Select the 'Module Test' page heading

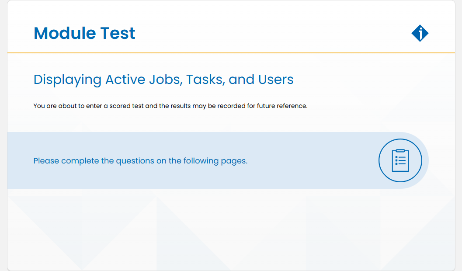pyautogui.click(x=84, y=33)
